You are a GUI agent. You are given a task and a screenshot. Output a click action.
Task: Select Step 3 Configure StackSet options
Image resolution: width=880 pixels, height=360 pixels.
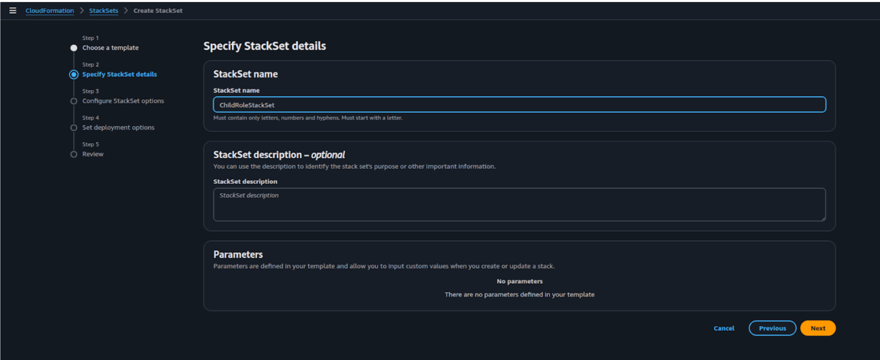tap(123, 101)
